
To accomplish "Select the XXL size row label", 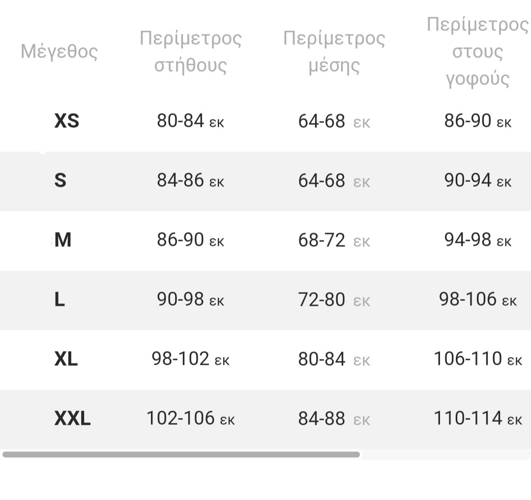I will coord(72,419).
